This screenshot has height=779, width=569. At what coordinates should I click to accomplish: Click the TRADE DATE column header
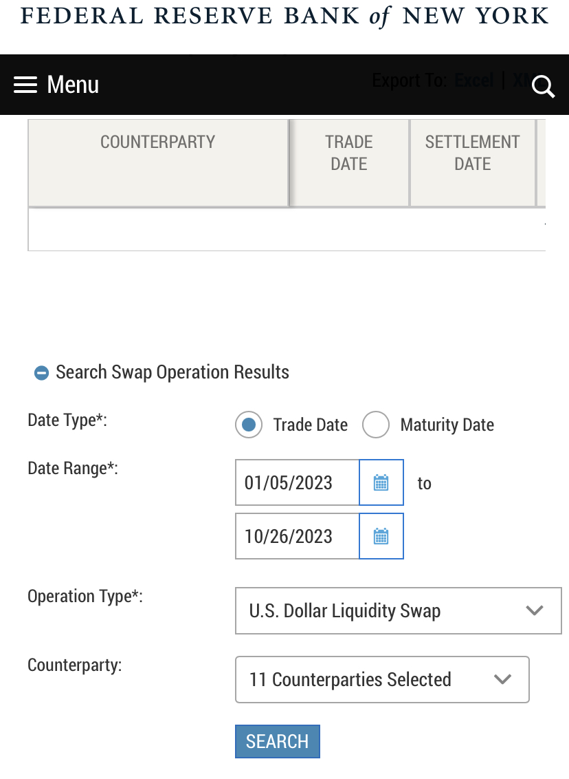349,163
